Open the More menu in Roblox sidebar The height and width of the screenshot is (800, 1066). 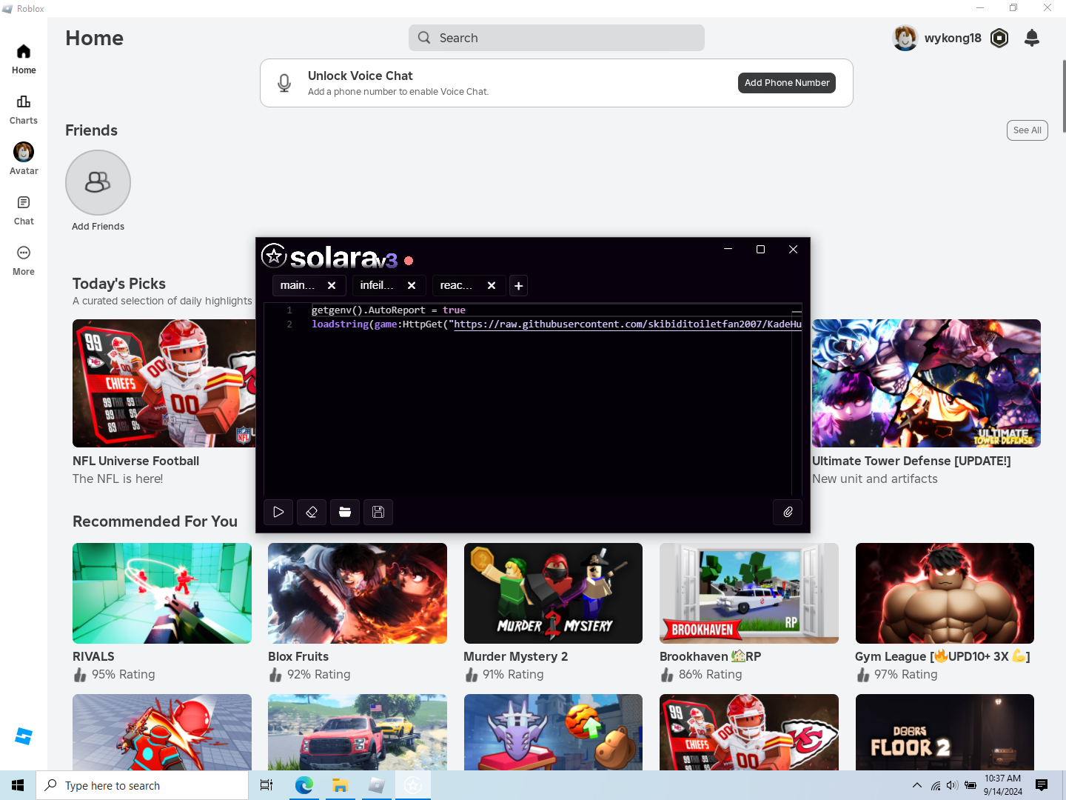tap(24, 261)
